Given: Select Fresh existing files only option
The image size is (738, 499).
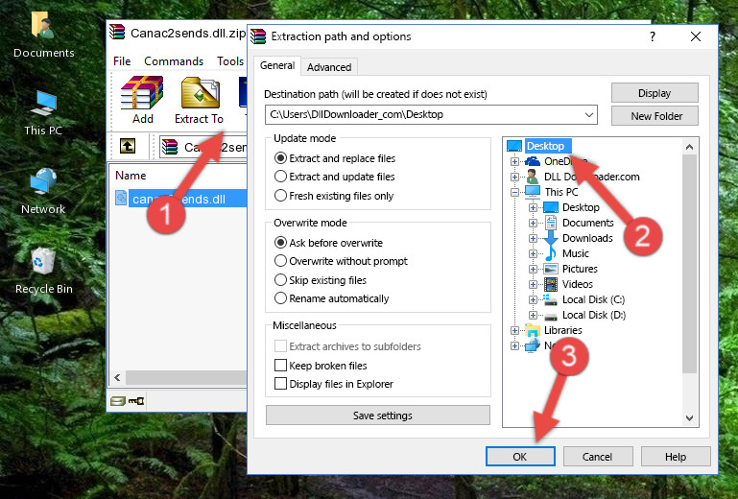Looking at the screenshot, I should pyautogui.click(x=280, y=196).
